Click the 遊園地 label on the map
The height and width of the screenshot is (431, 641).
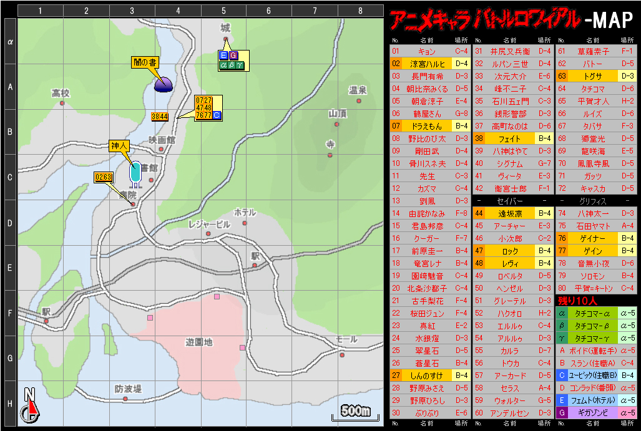199,342
